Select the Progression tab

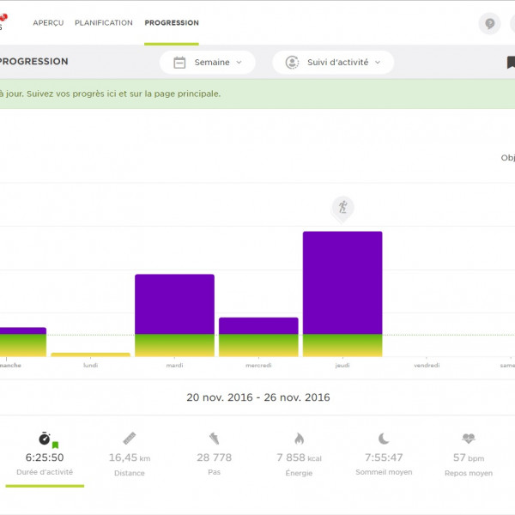pos(172,23)
